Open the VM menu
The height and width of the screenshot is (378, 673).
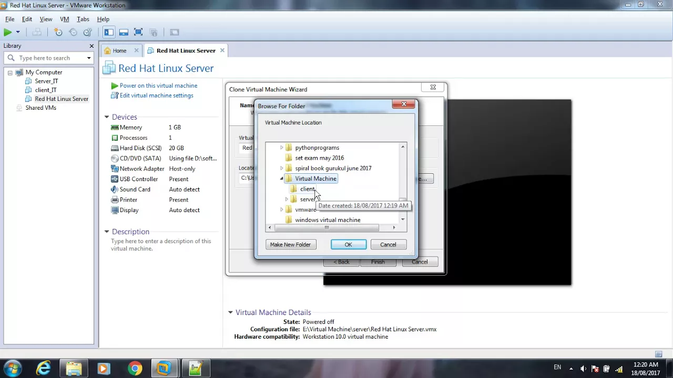click(65, 19)
